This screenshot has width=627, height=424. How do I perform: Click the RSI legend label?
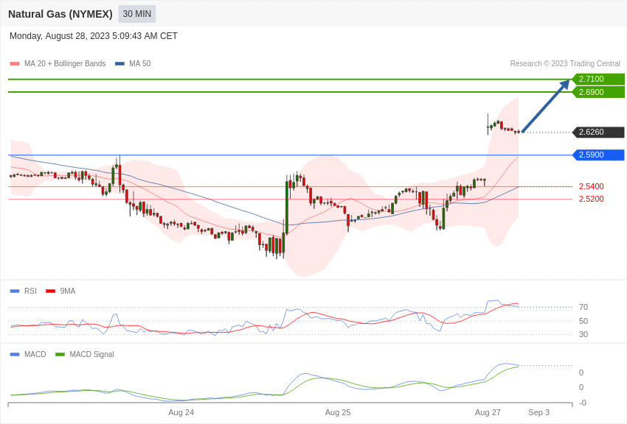coord(30,291)
